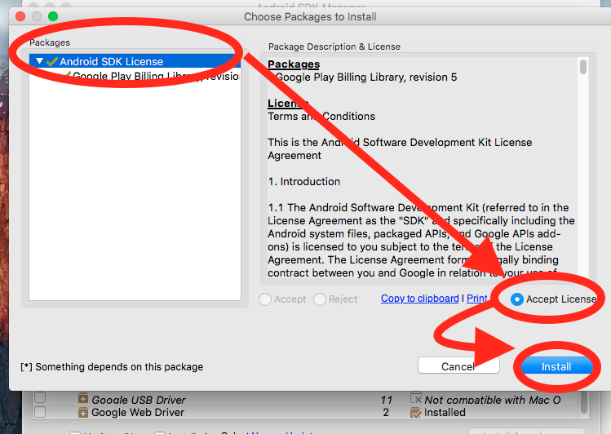Click the Copy to clipboard link
The height and width of the screenshot is (434, 611).
tap(419, 299)
